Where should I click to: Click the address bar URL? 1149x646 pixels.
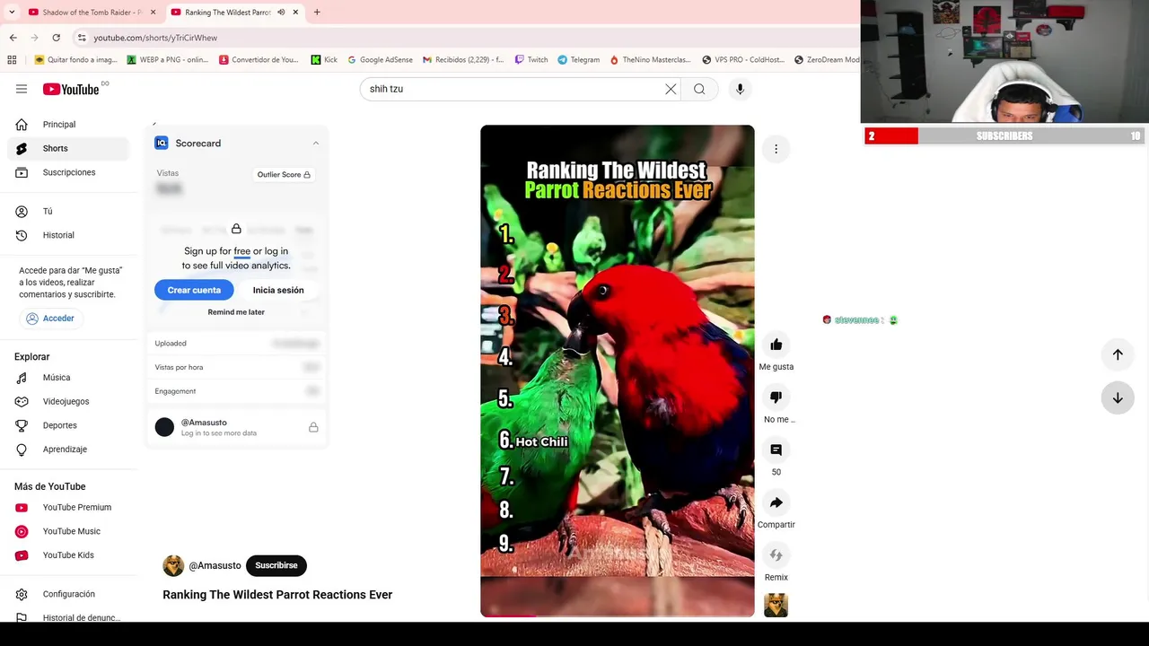pyautogui.click(x=155, y=38)
